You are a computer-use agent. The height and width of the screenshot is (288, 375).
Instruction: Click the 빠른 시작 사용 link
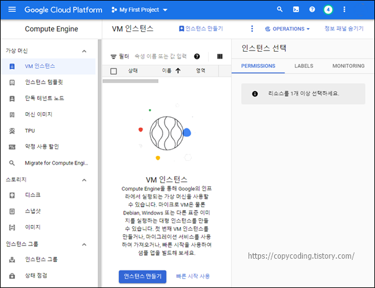click(192, 276)
